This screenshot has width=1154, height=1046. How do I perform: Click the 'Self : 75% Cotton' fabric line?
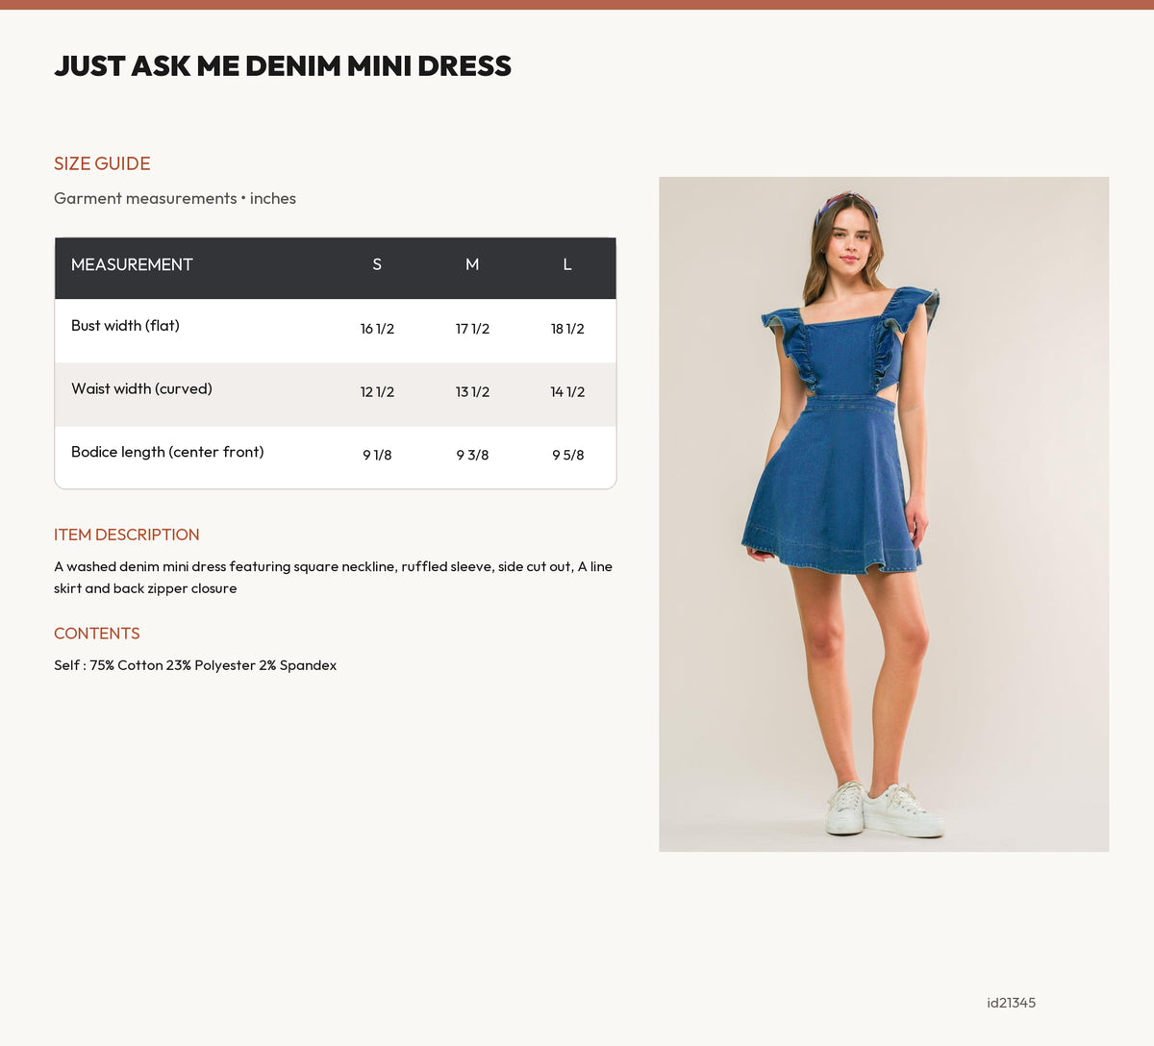[x=195, y=665]
